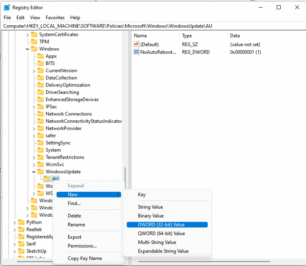
Task: Click the AU folder icon
Action: [47, 179]
